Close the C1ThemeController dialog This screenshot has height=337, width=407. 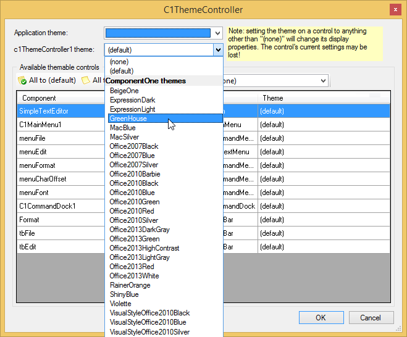click(393, 9)
